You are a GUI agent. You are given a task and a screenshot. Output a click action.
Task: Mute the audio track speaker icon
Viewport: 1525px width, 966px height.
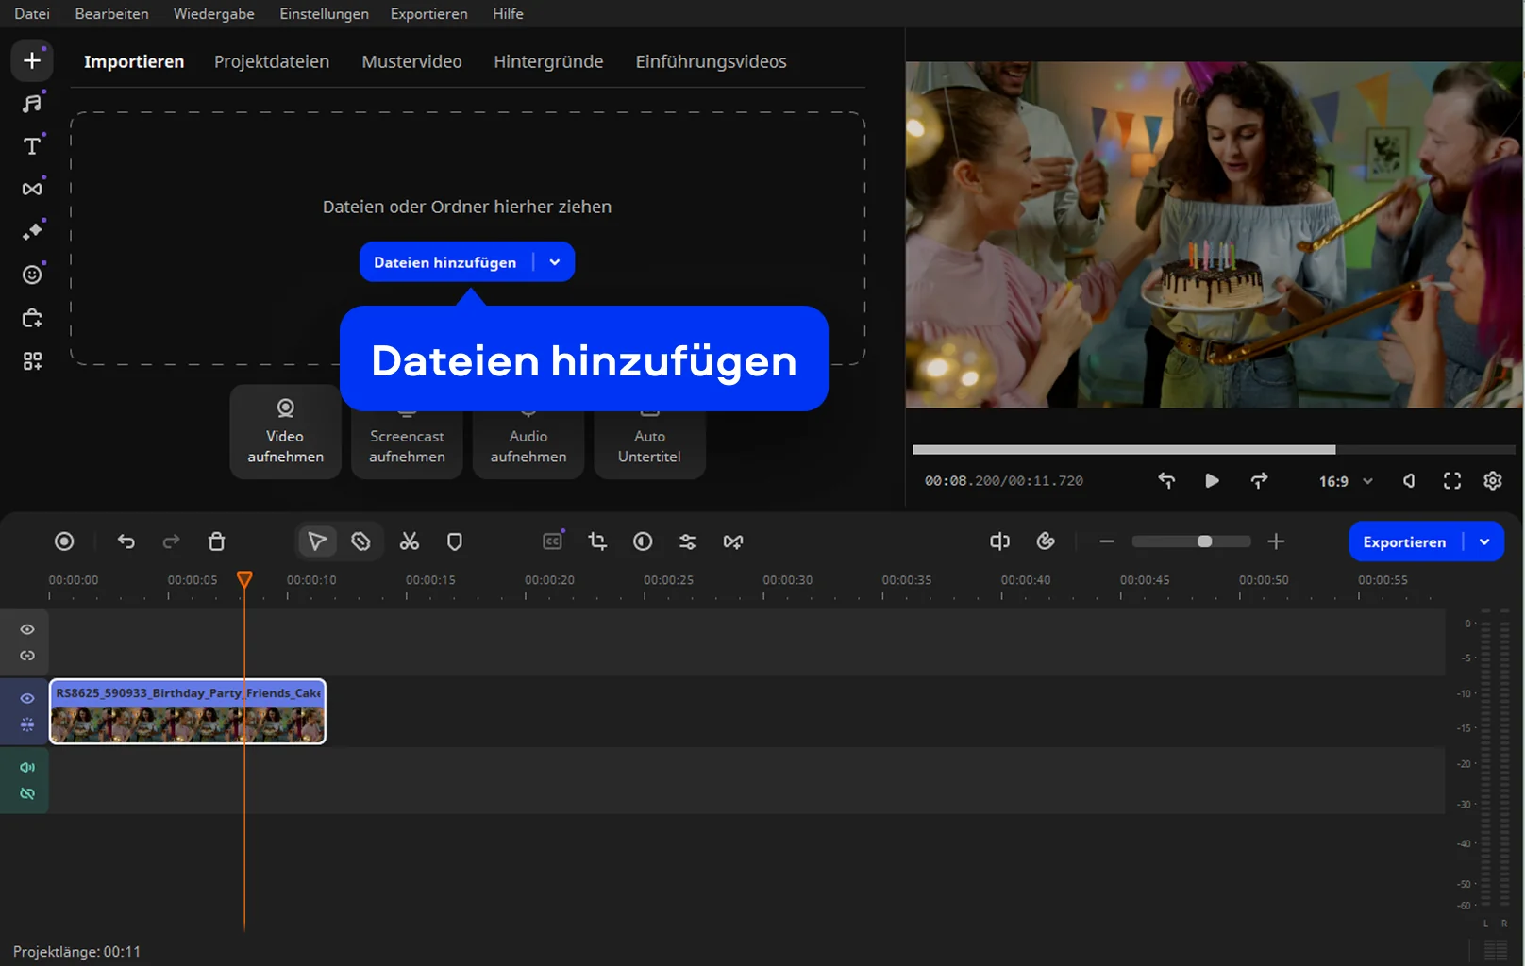[27, 767]
